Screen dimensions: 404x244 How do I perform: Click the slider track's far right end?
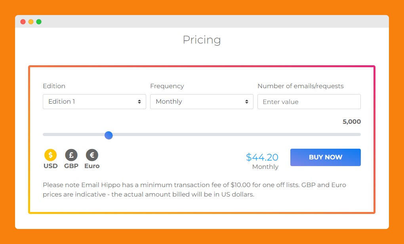click(x=359, y=134)
